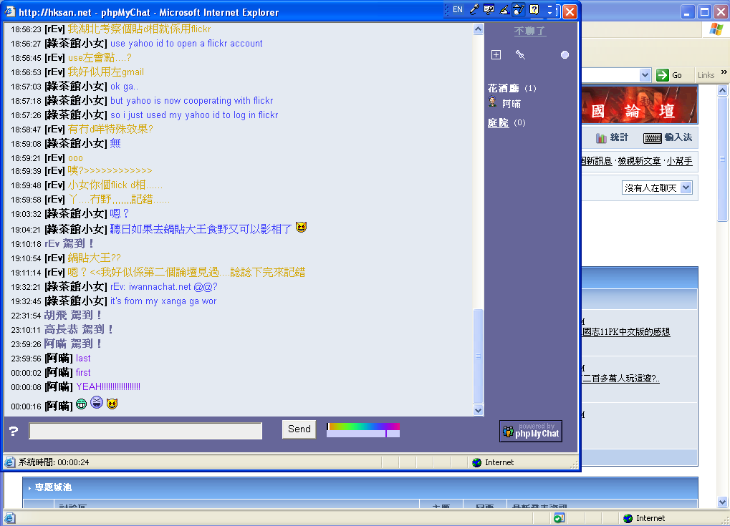
Task: Click the YEAH!!!! message from 阿喃
Action: tap(108, 386)
